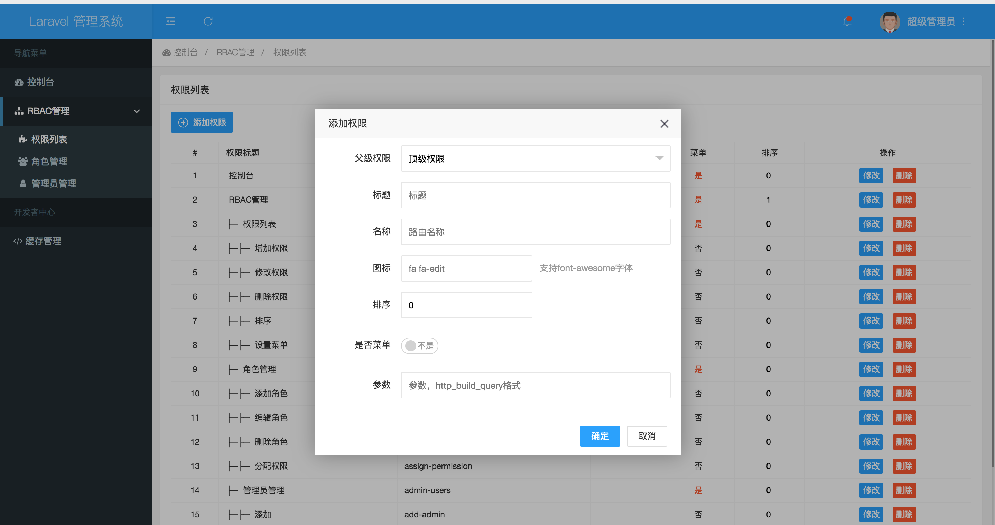
Task: Open 角色管理 in the sidebar
Action: point(49,162)
